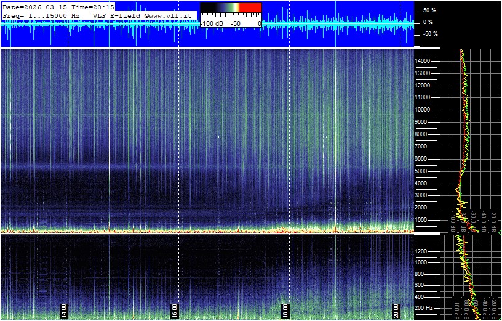Click the 16:00 time marker label
The width and height of the screenshot is (502, 321).
[175, 309]
